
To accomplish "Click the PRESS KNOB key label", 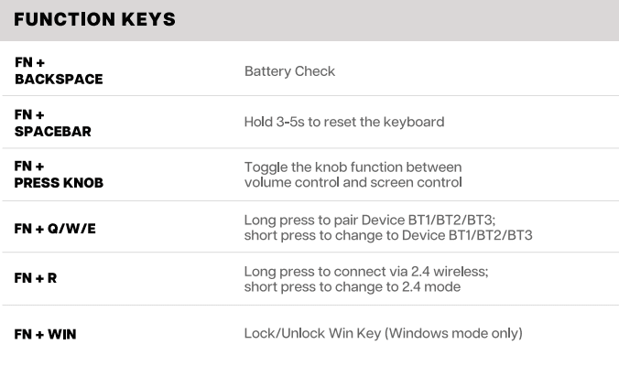I will (x=59, y=183).
